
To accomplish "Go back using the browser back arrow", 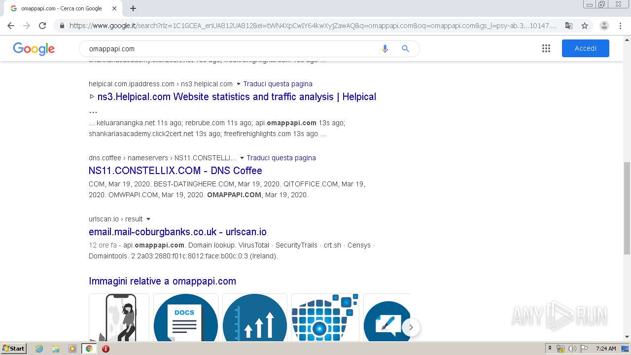I will coord(11,26).
